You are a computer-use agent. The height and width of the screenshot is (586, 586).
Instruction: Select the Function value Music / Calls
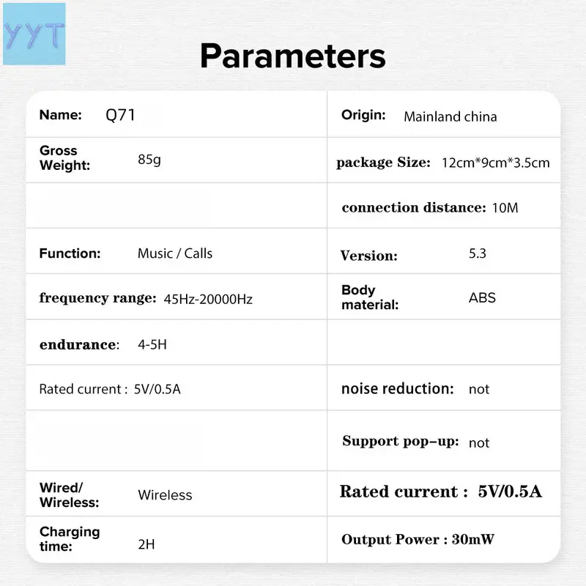pos(175,253)
